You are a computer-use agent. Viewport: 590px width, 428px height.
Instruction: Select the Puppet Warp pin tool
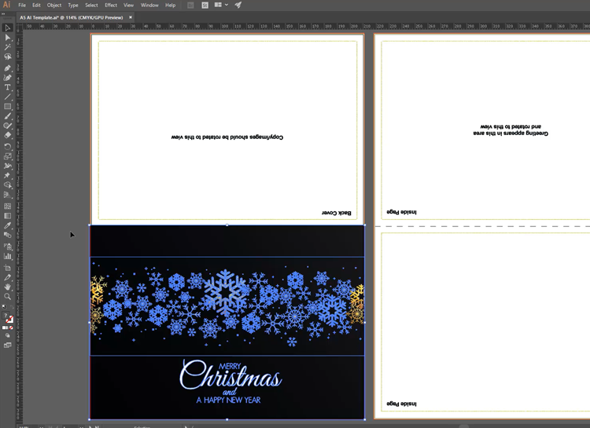[x=8, y=175]
